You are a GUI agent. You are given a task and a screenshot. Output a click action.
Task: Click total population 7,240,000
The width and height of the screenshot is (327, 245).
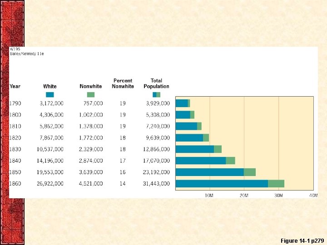pos(158,126)
